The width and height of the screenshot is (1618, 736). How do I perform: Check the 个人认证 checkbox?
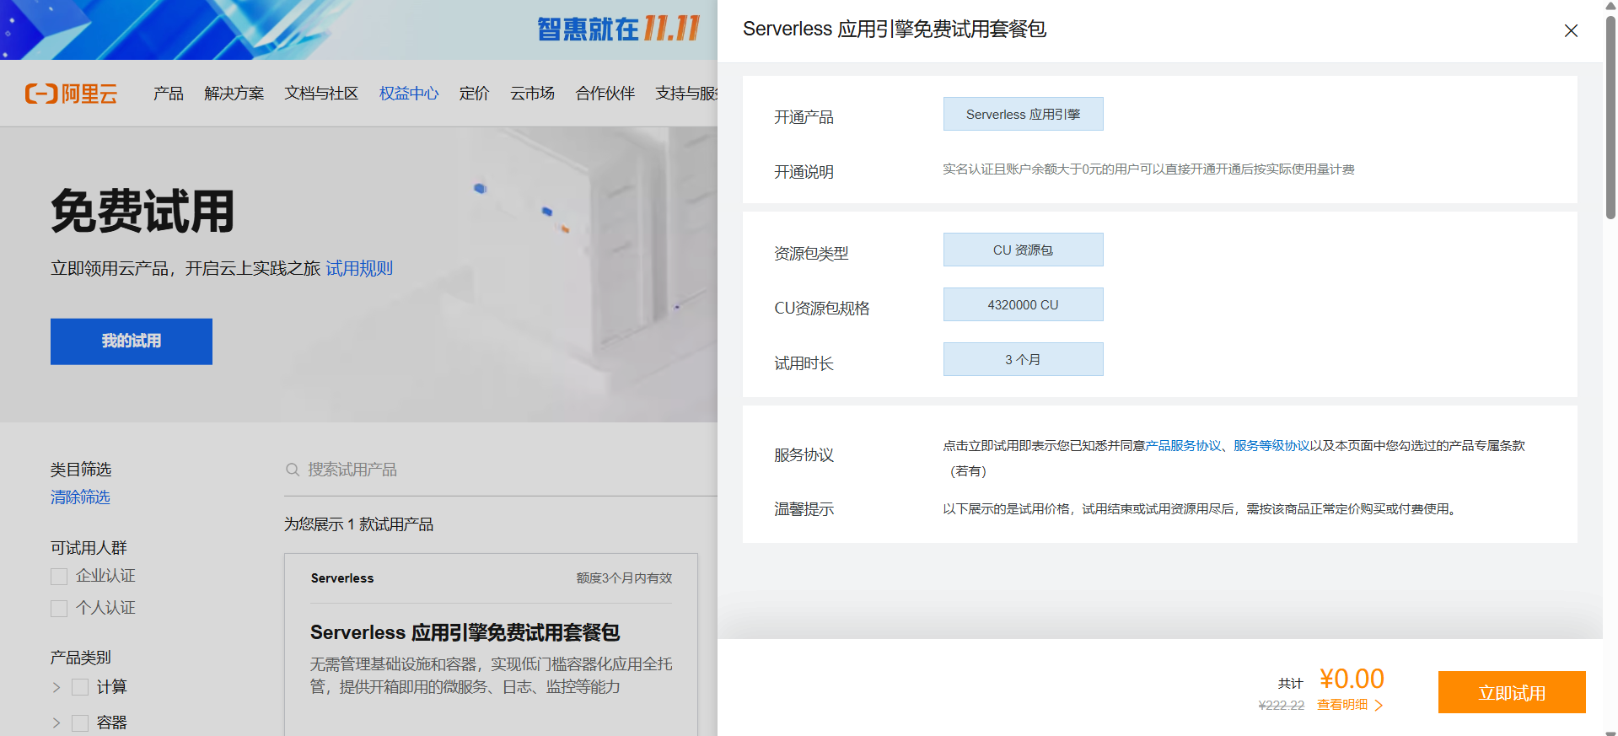[59, 609]
